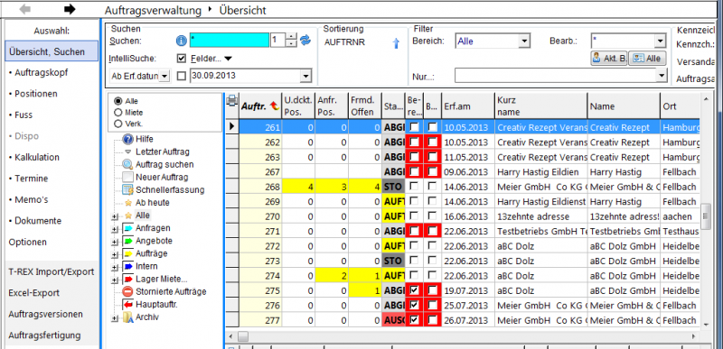
Task: Click the horizontal scrollbar thumb under the grid
Action: click(242, 336)
